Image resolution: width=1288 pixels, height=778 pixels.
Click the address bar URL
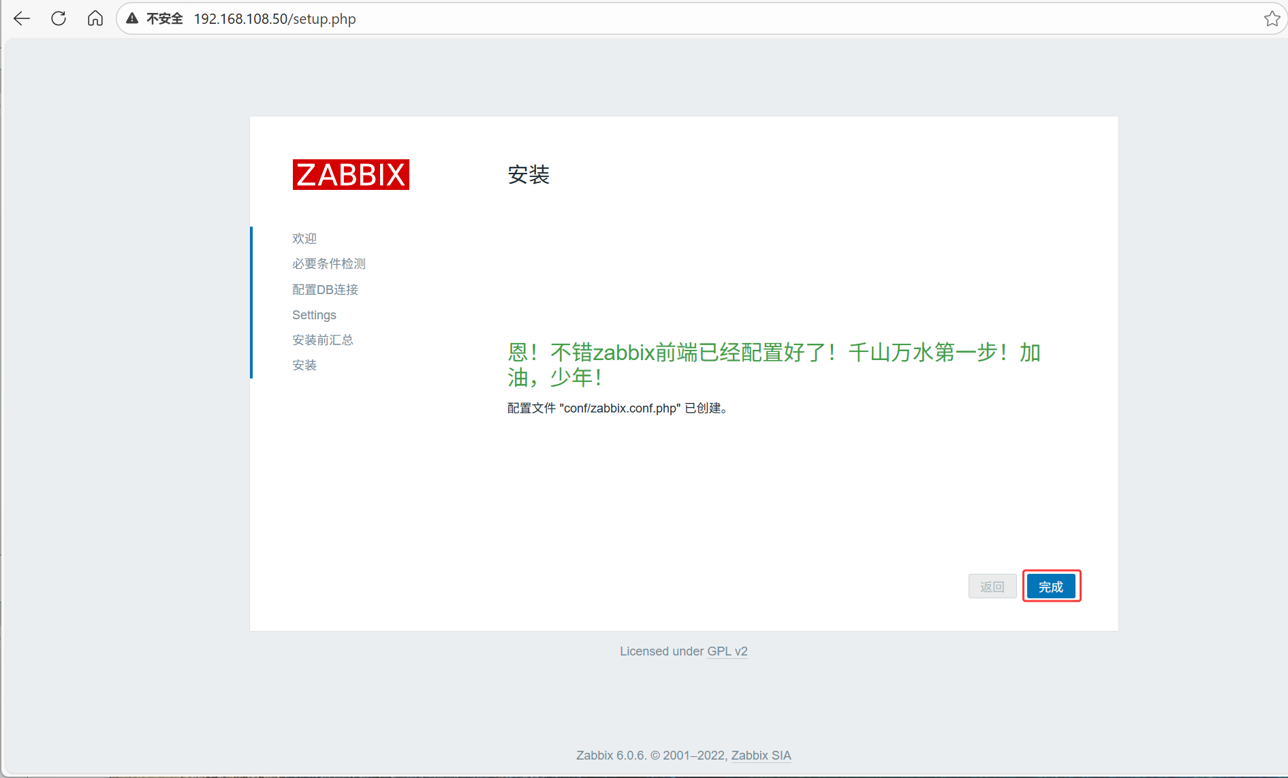point(274,19)
